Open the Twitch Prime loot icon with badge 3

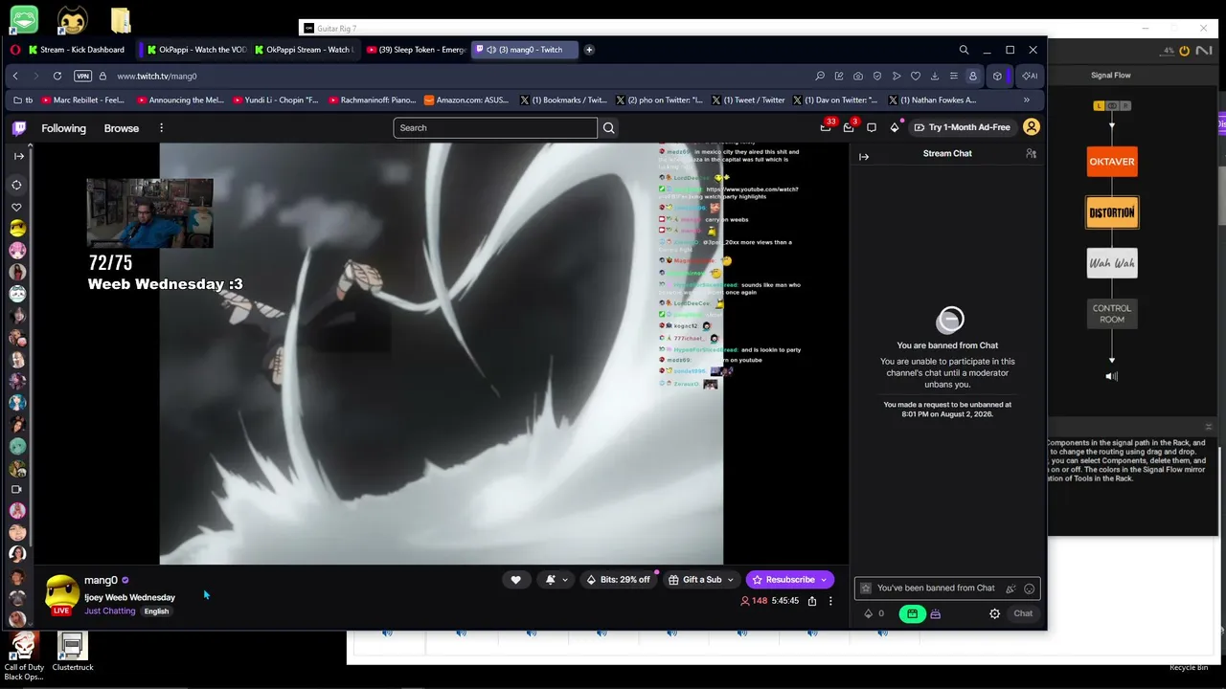[x=849, y=127]
